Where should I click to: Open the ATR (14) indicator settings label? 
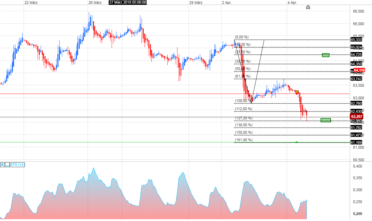[17, 165]
